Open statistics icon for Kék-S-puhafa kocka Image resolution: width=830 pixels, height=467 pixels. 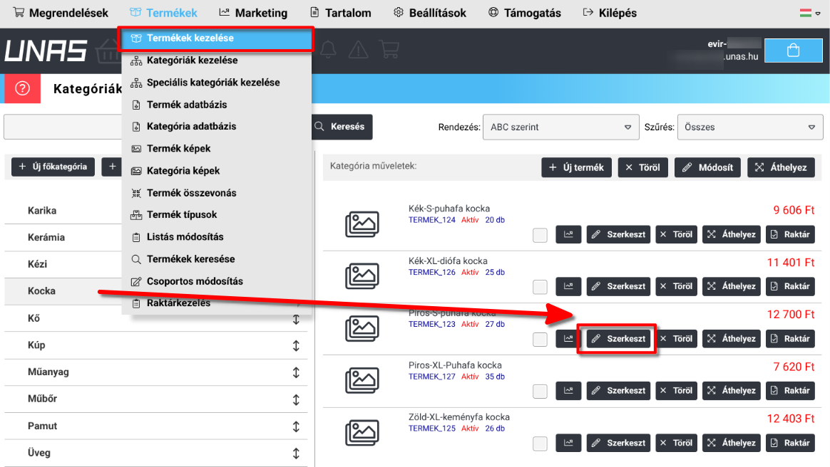pos(568,234)
